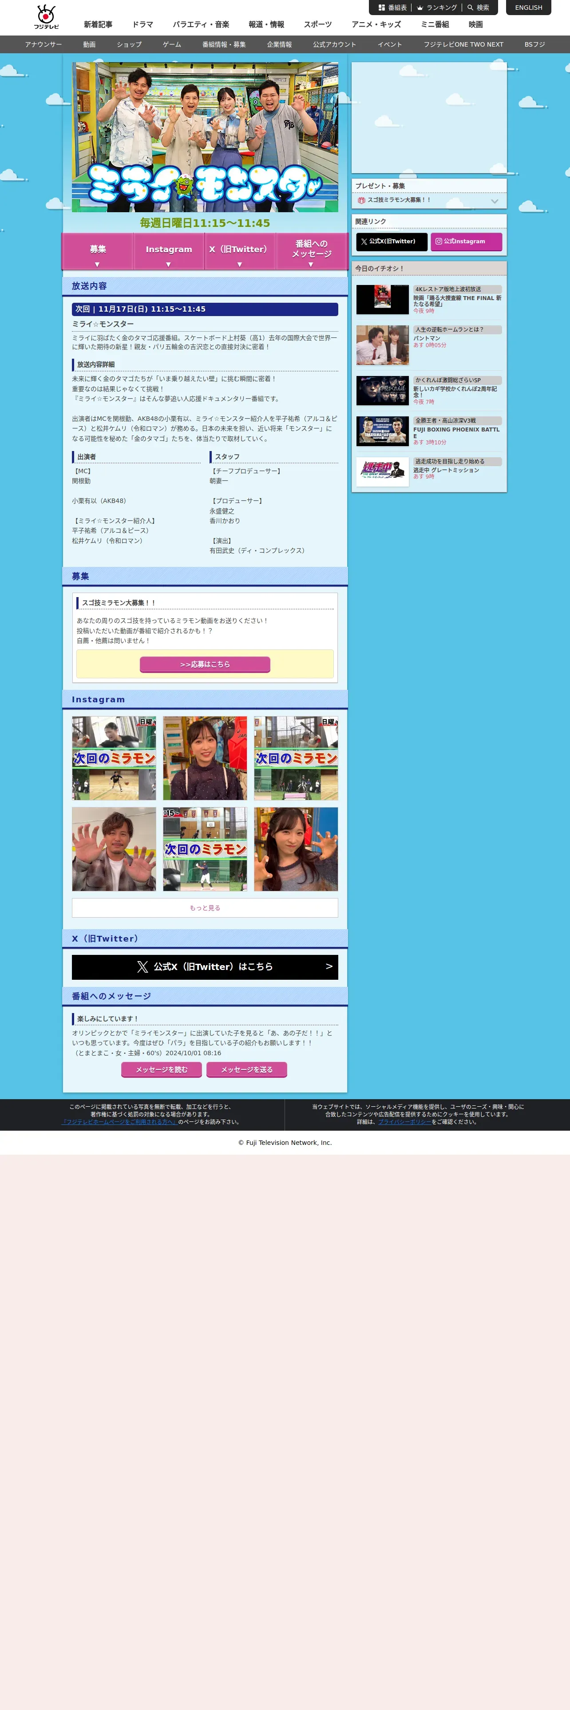570x1710 pixels.
Task: Open the 報道・情報 menu
Action: pyautogui.click(x=266, y=24)
